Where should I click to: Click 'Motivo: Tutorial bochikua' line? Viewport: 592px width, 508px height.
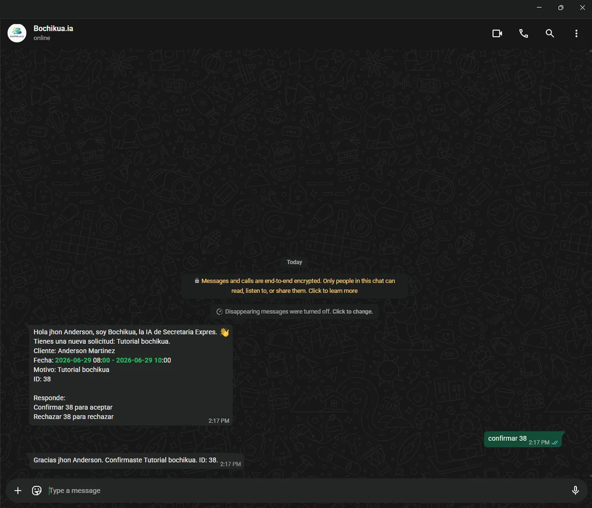pos(72,370)
